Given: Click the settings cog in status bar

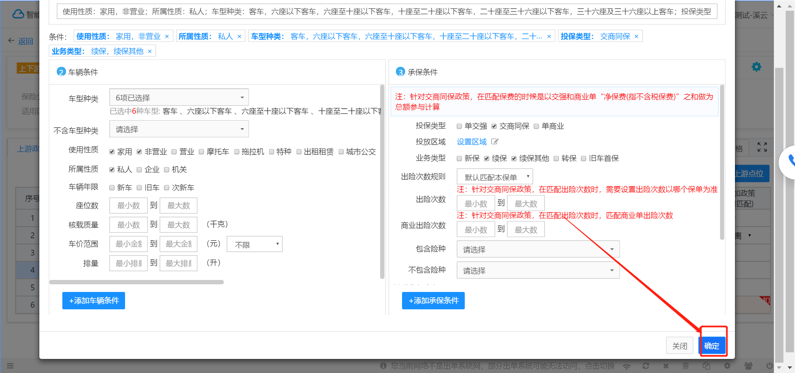Looking at the screenshot, I should [727, 366].
